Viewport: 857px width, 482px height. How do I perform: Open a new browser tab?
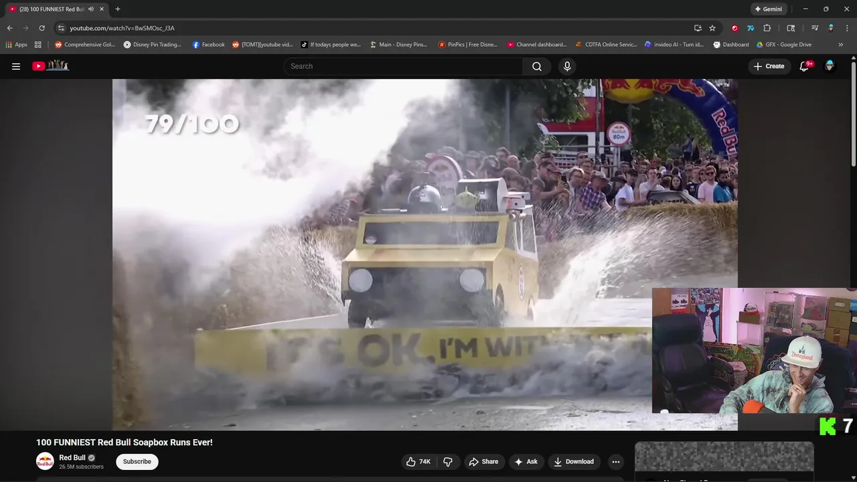click(118, 9)
